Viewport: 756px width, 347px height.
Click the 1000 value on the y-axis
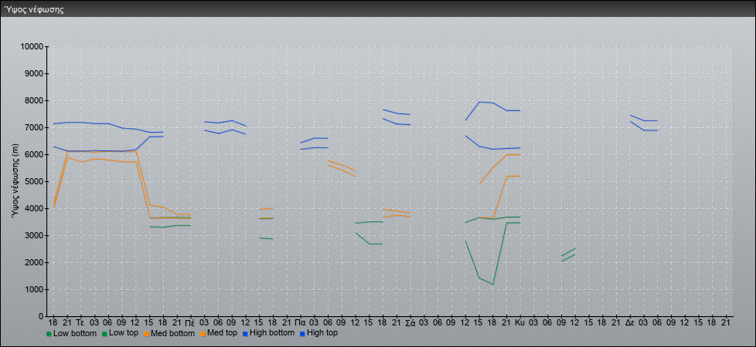[x=34, y=289]
